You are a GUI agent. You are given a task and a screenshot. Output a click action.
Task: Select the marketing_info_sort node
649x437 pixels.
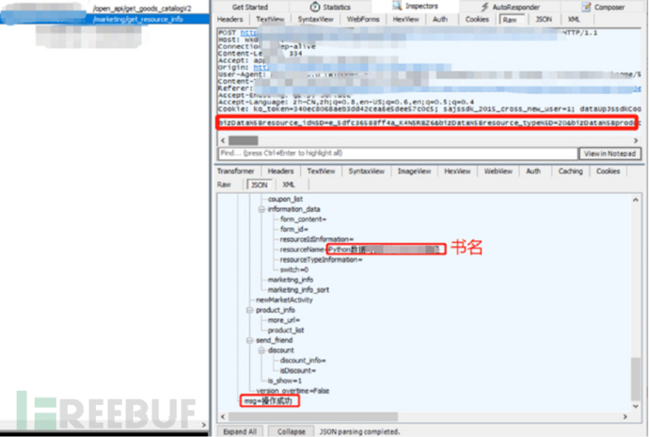click(298, 290)
